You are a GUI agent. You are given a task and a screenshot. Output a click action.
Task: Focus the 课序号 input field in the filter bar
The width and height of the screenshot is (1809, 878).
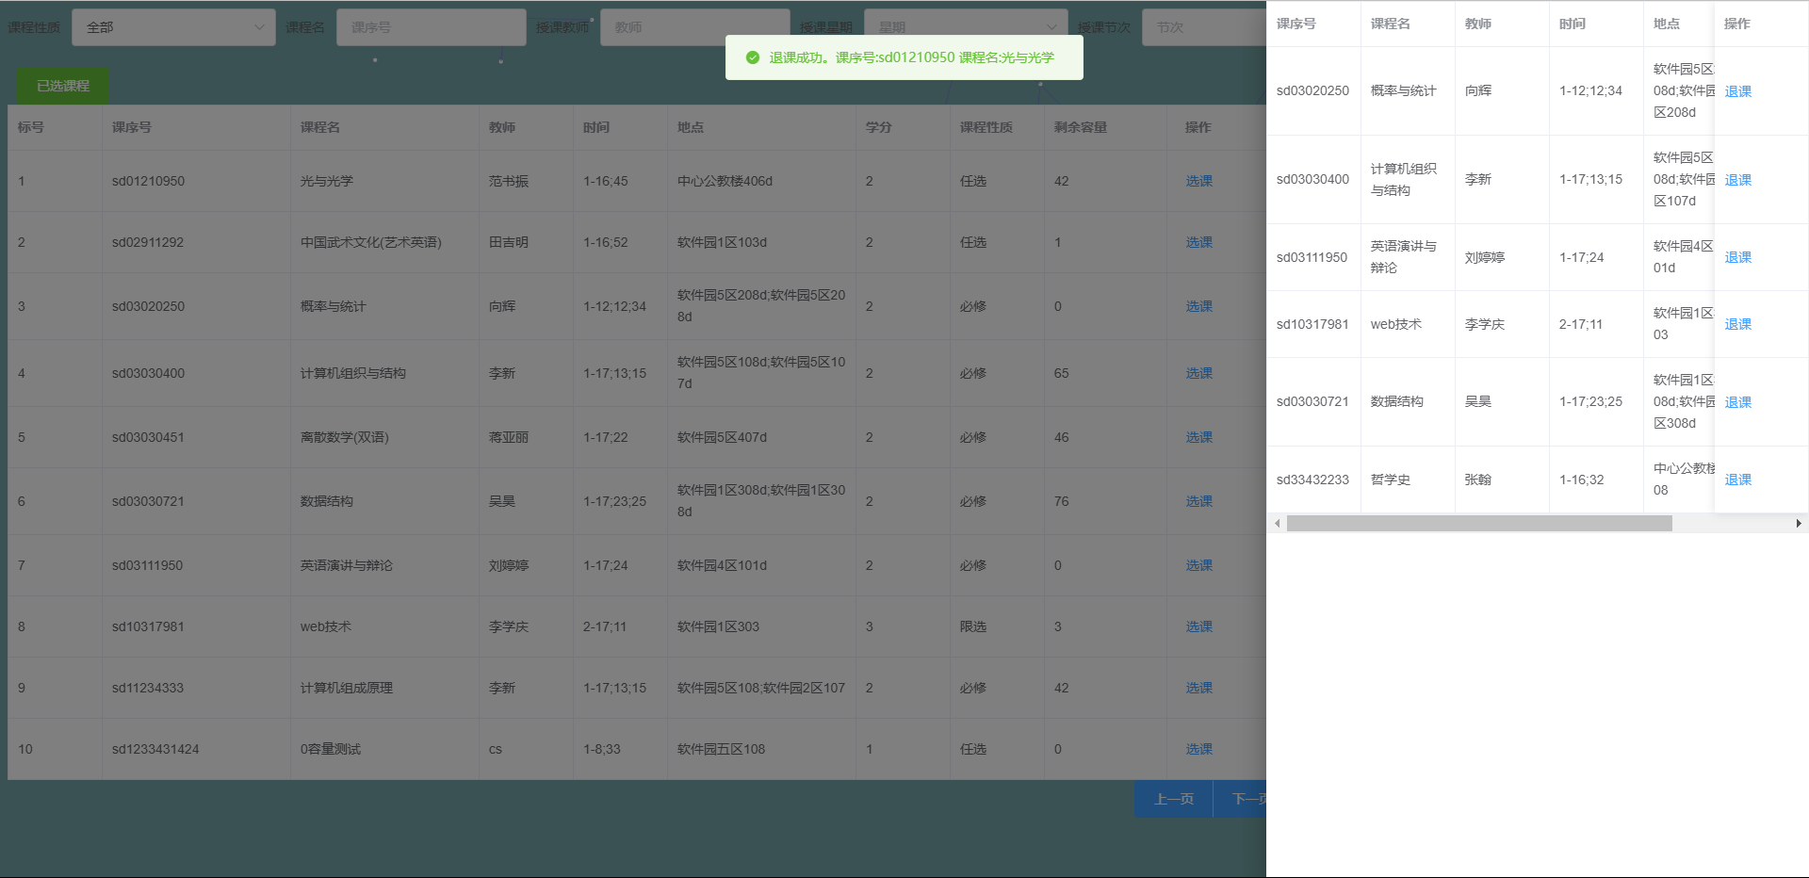pyautogui.click(x=431, y=27)
